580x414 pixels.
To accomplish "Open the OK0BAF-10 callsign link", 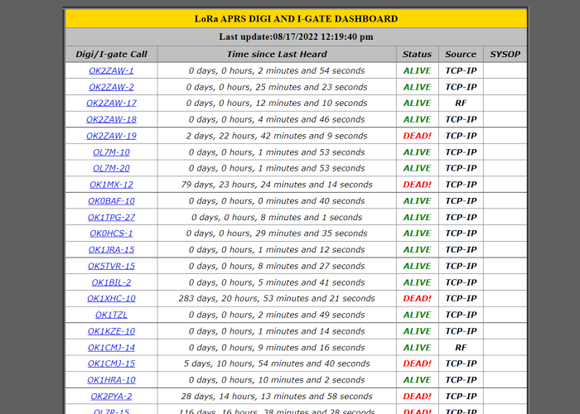I will coord(111,201).
